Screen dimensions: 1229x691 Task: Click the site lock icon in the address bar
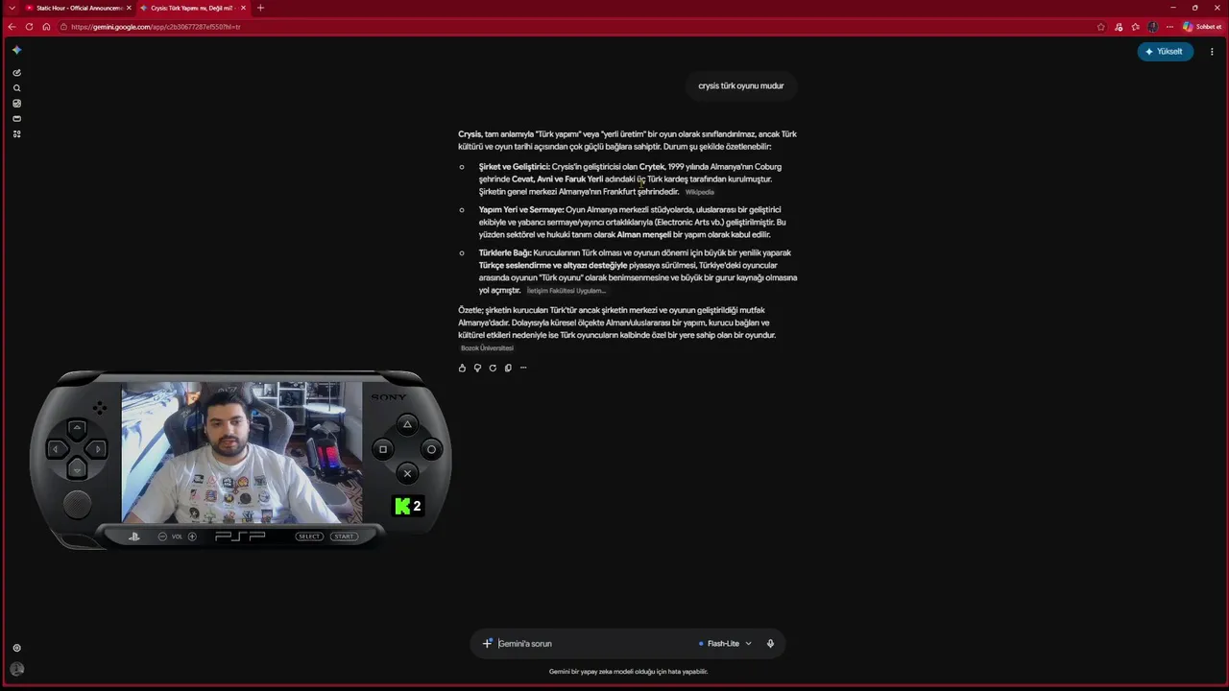(63, 27)
